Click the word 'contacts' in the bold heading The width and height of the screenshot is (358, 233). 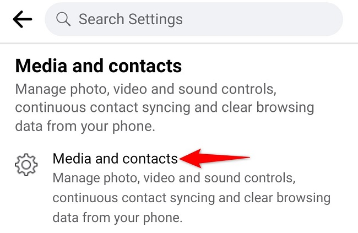pos(145,66)
